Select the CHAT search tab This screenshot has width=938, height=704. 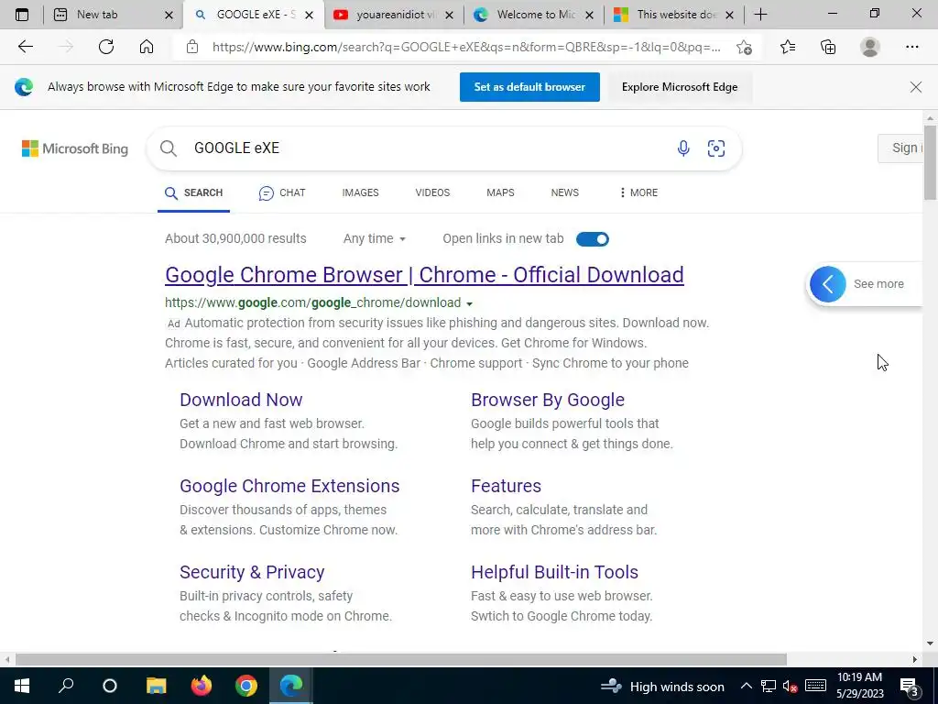pyautogui.click(x=282, y=192)
